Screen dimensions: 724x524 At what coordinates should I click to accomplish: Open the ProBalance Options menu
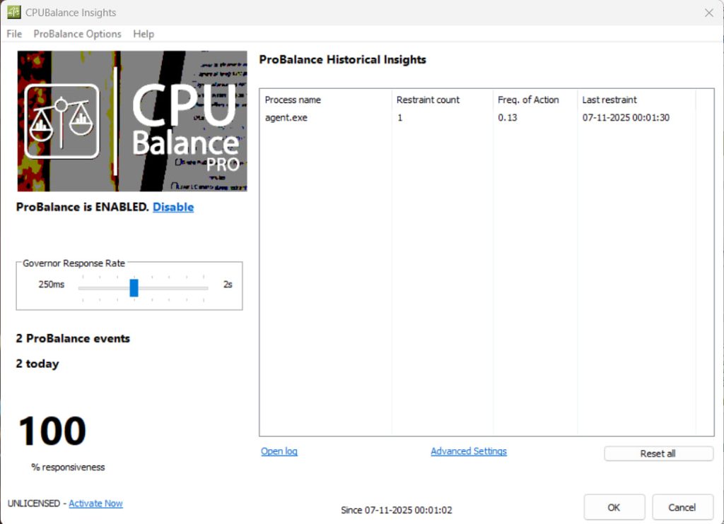click(x=78, y=34)
